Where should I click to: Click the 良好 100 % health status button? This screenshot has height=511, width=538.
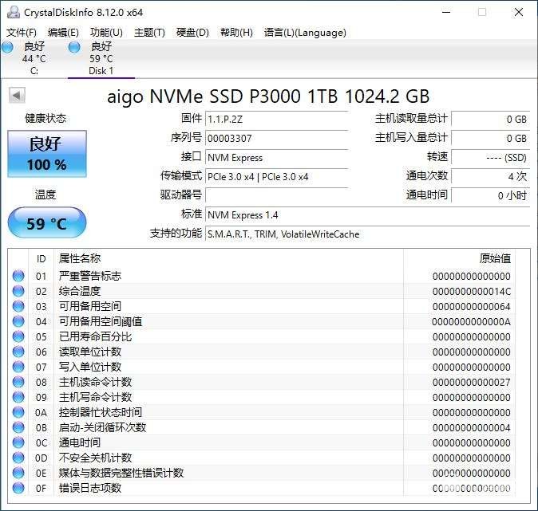point(47,154)
